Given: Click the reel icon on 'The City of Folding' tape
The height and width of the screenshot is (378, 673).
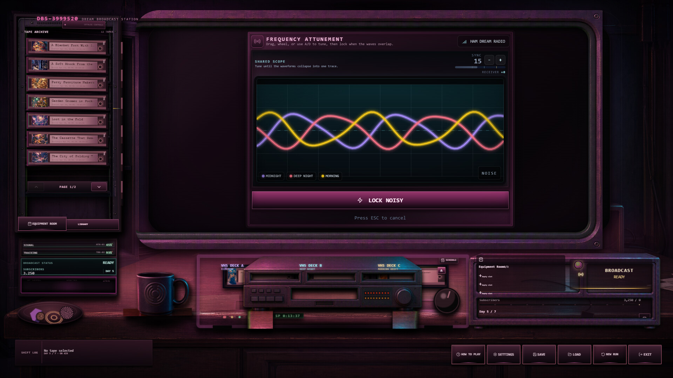Looking at the screenshot, I should click(101, 159).
